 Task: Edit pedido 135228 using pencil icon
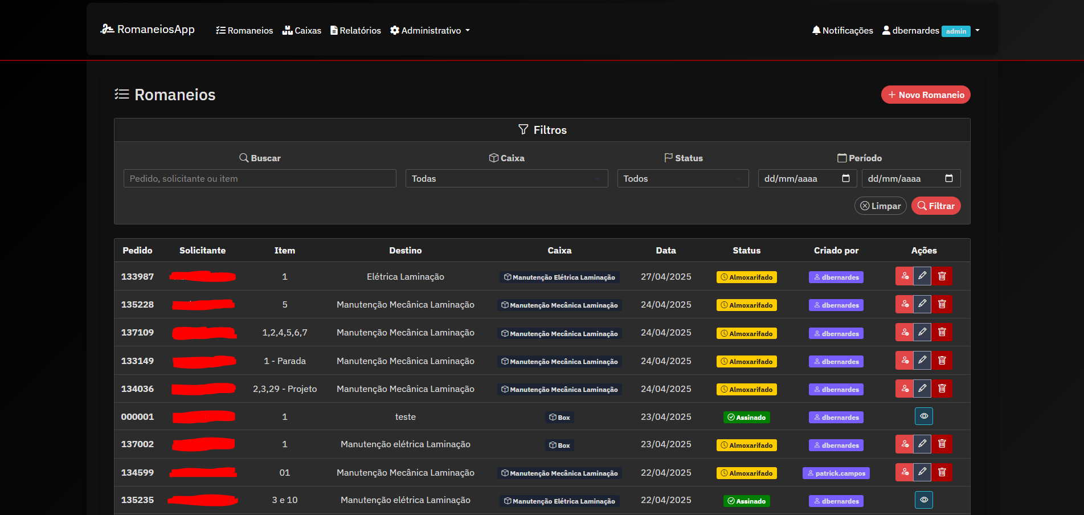[922, 304]
